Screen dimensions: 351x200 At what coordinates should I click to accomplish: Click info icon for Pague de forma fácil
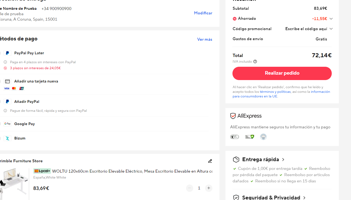5,111
